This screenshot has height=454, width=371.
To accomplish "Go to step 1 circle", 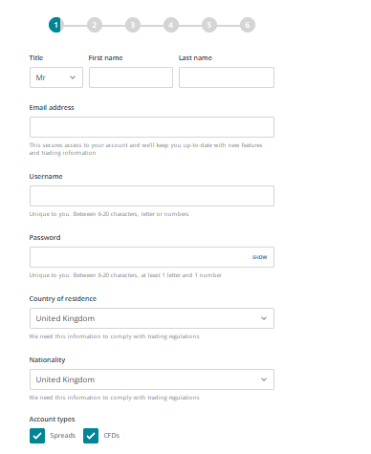I will [56, 25].
